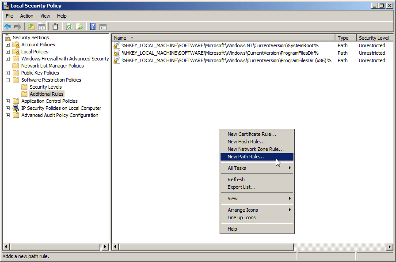Image resolution: width=396 pixels, height=262 pixels.
Task: Click the blue Help question mark icon
Action: coord(93,26)
